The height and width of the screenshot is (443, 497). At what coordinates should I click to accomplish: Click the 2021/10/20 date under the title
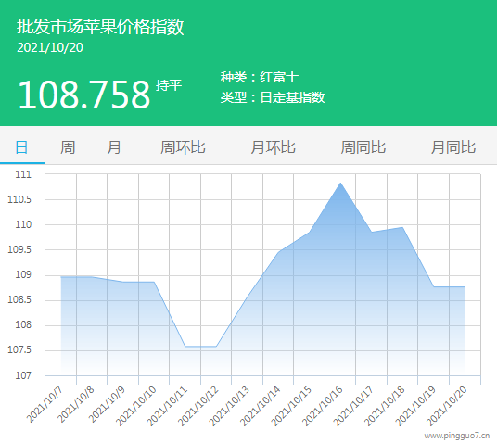point(50,47)
